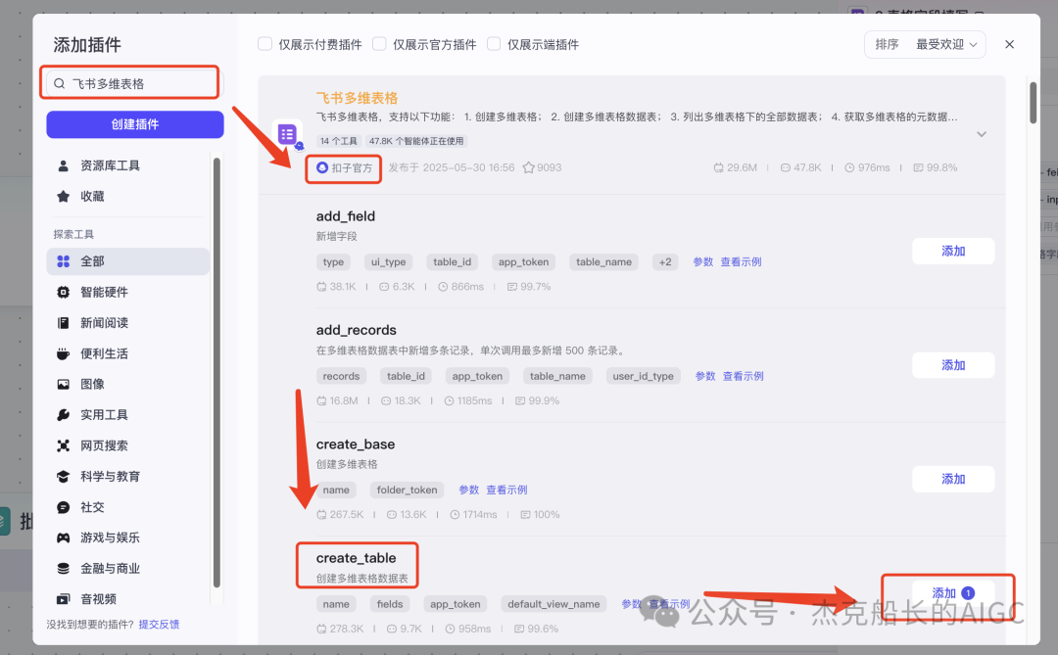Open the 排序 最受欢迎 sort dropdown
Viewport: 1058px width, 655px height.
[x=925, y=44]
